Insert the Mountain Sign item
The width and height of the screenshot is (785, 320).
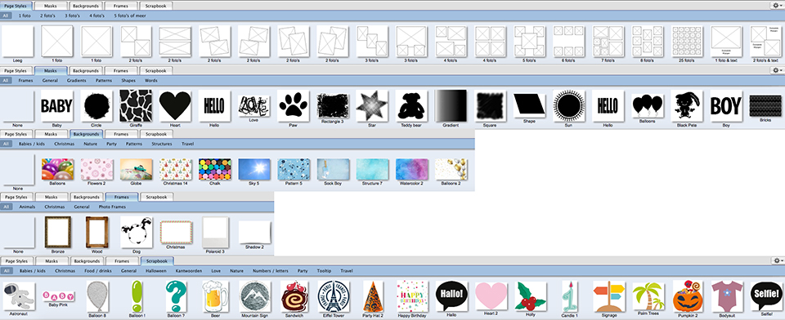pos(255,296)
